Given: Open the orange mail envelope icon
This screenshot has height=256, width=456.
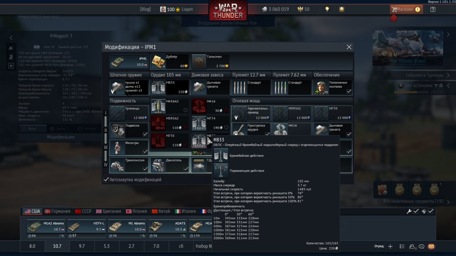Looking at the screenshot, I should (431, 246).
